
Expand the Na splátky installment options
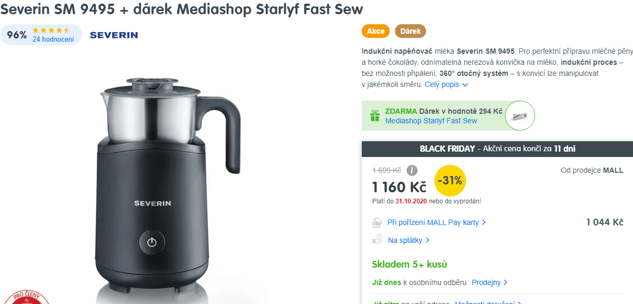[x=409, y=240]
